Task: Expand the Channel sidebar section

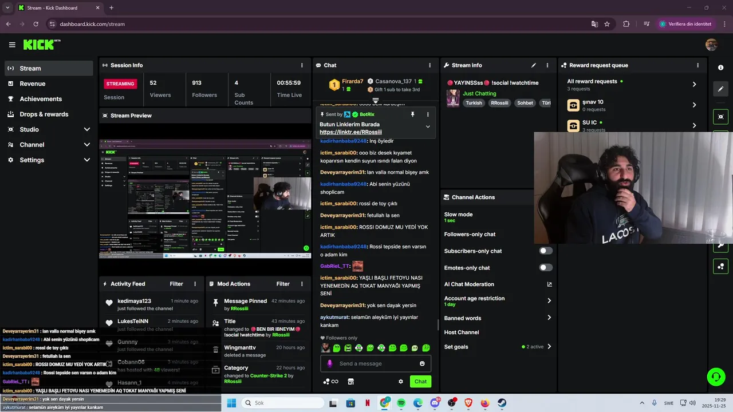Action: pos(87,145)
